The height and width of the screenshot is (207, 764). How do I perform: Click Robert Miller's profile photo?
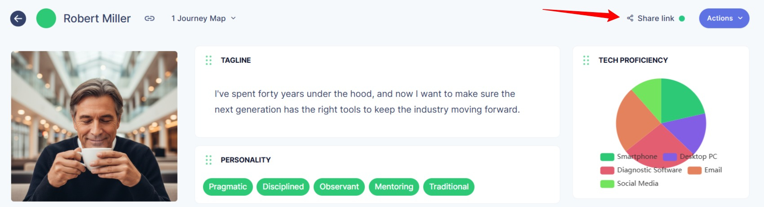[94, 126]
